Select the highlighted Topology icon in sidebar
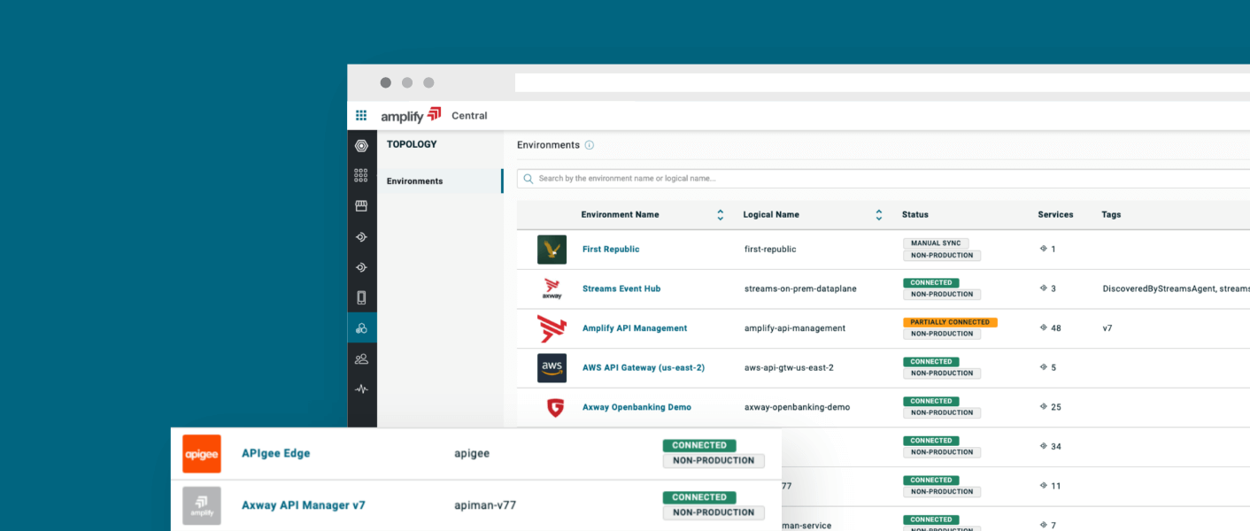The height and width of the screenshot is (531, 1250). 361,328
